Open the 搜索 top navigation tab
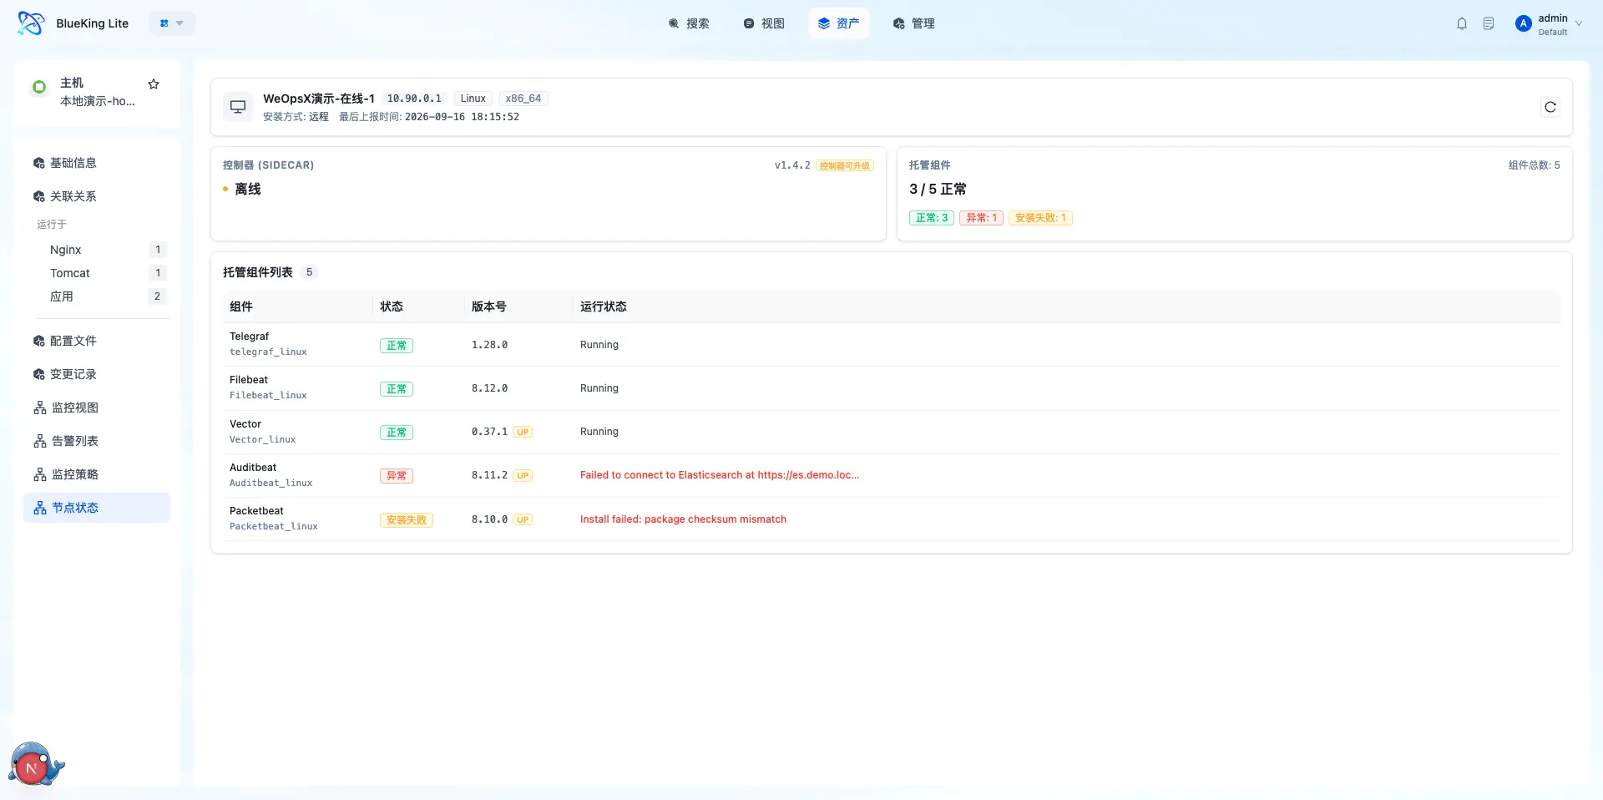1603x800 pixels. point(689,23)
